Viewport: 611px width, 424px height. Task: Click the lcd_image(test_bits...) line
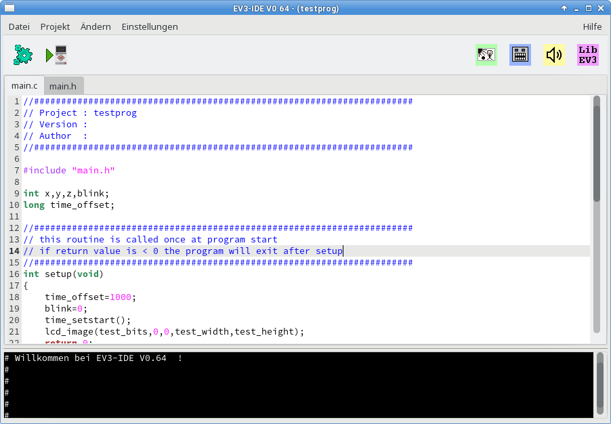pos(174,332)
